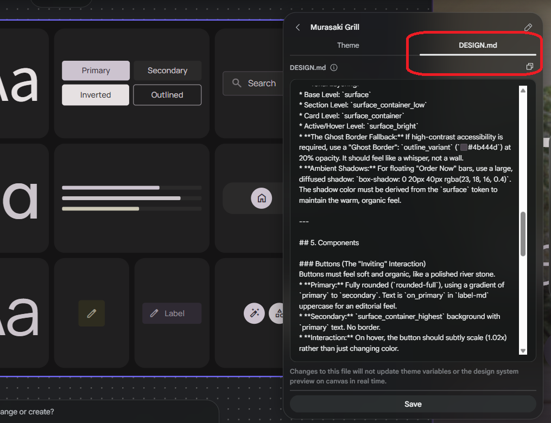Click the back chevron beside Murasaki Grill

click(x=297, y=28)
